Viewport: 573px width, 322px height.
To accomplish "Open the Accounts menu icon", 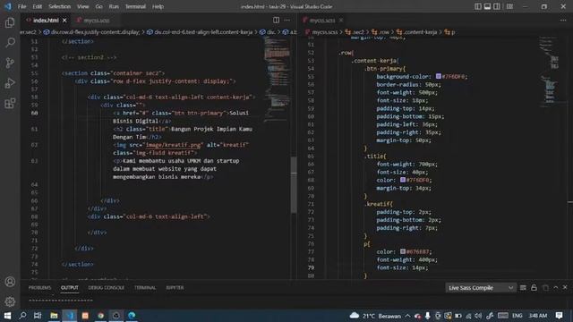I will point(10,282).
